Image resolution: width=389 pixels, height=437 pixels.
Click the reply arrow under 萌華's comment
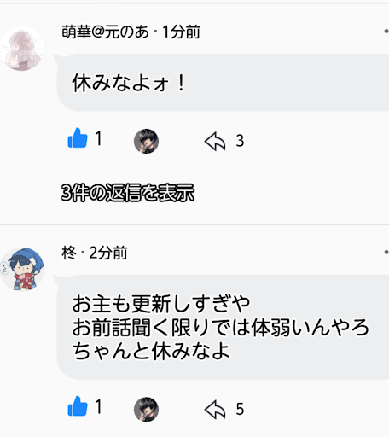pyautogui.click(x=215, y=141)
